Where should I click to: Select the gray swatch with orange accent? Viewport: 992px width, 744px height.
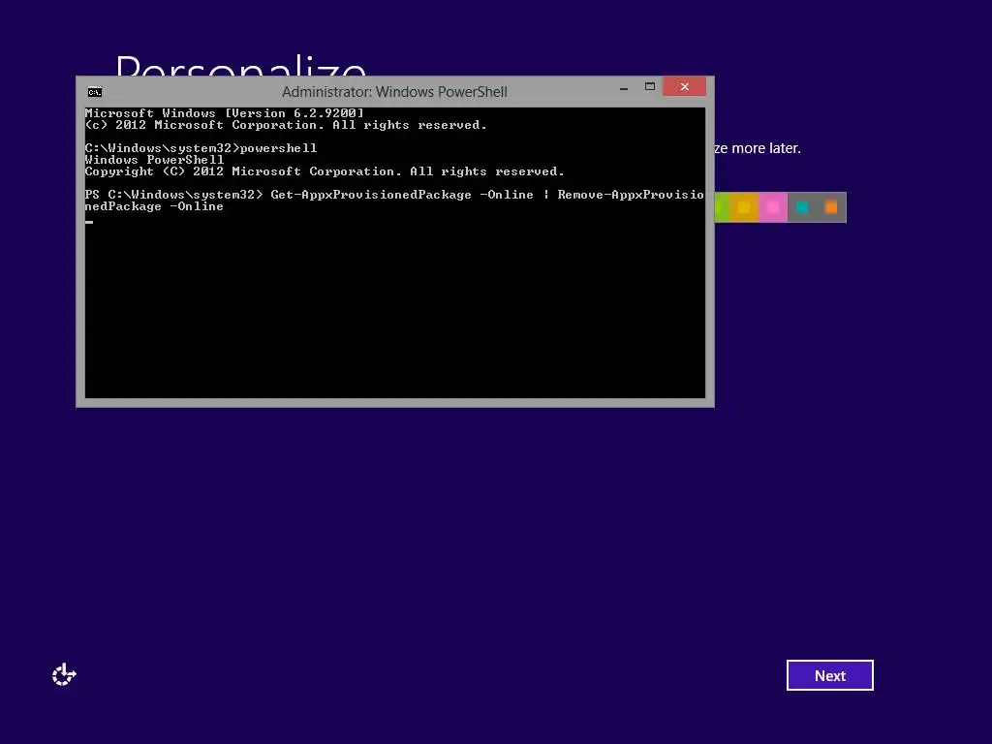pyautogui.click(x=831, y=207)
